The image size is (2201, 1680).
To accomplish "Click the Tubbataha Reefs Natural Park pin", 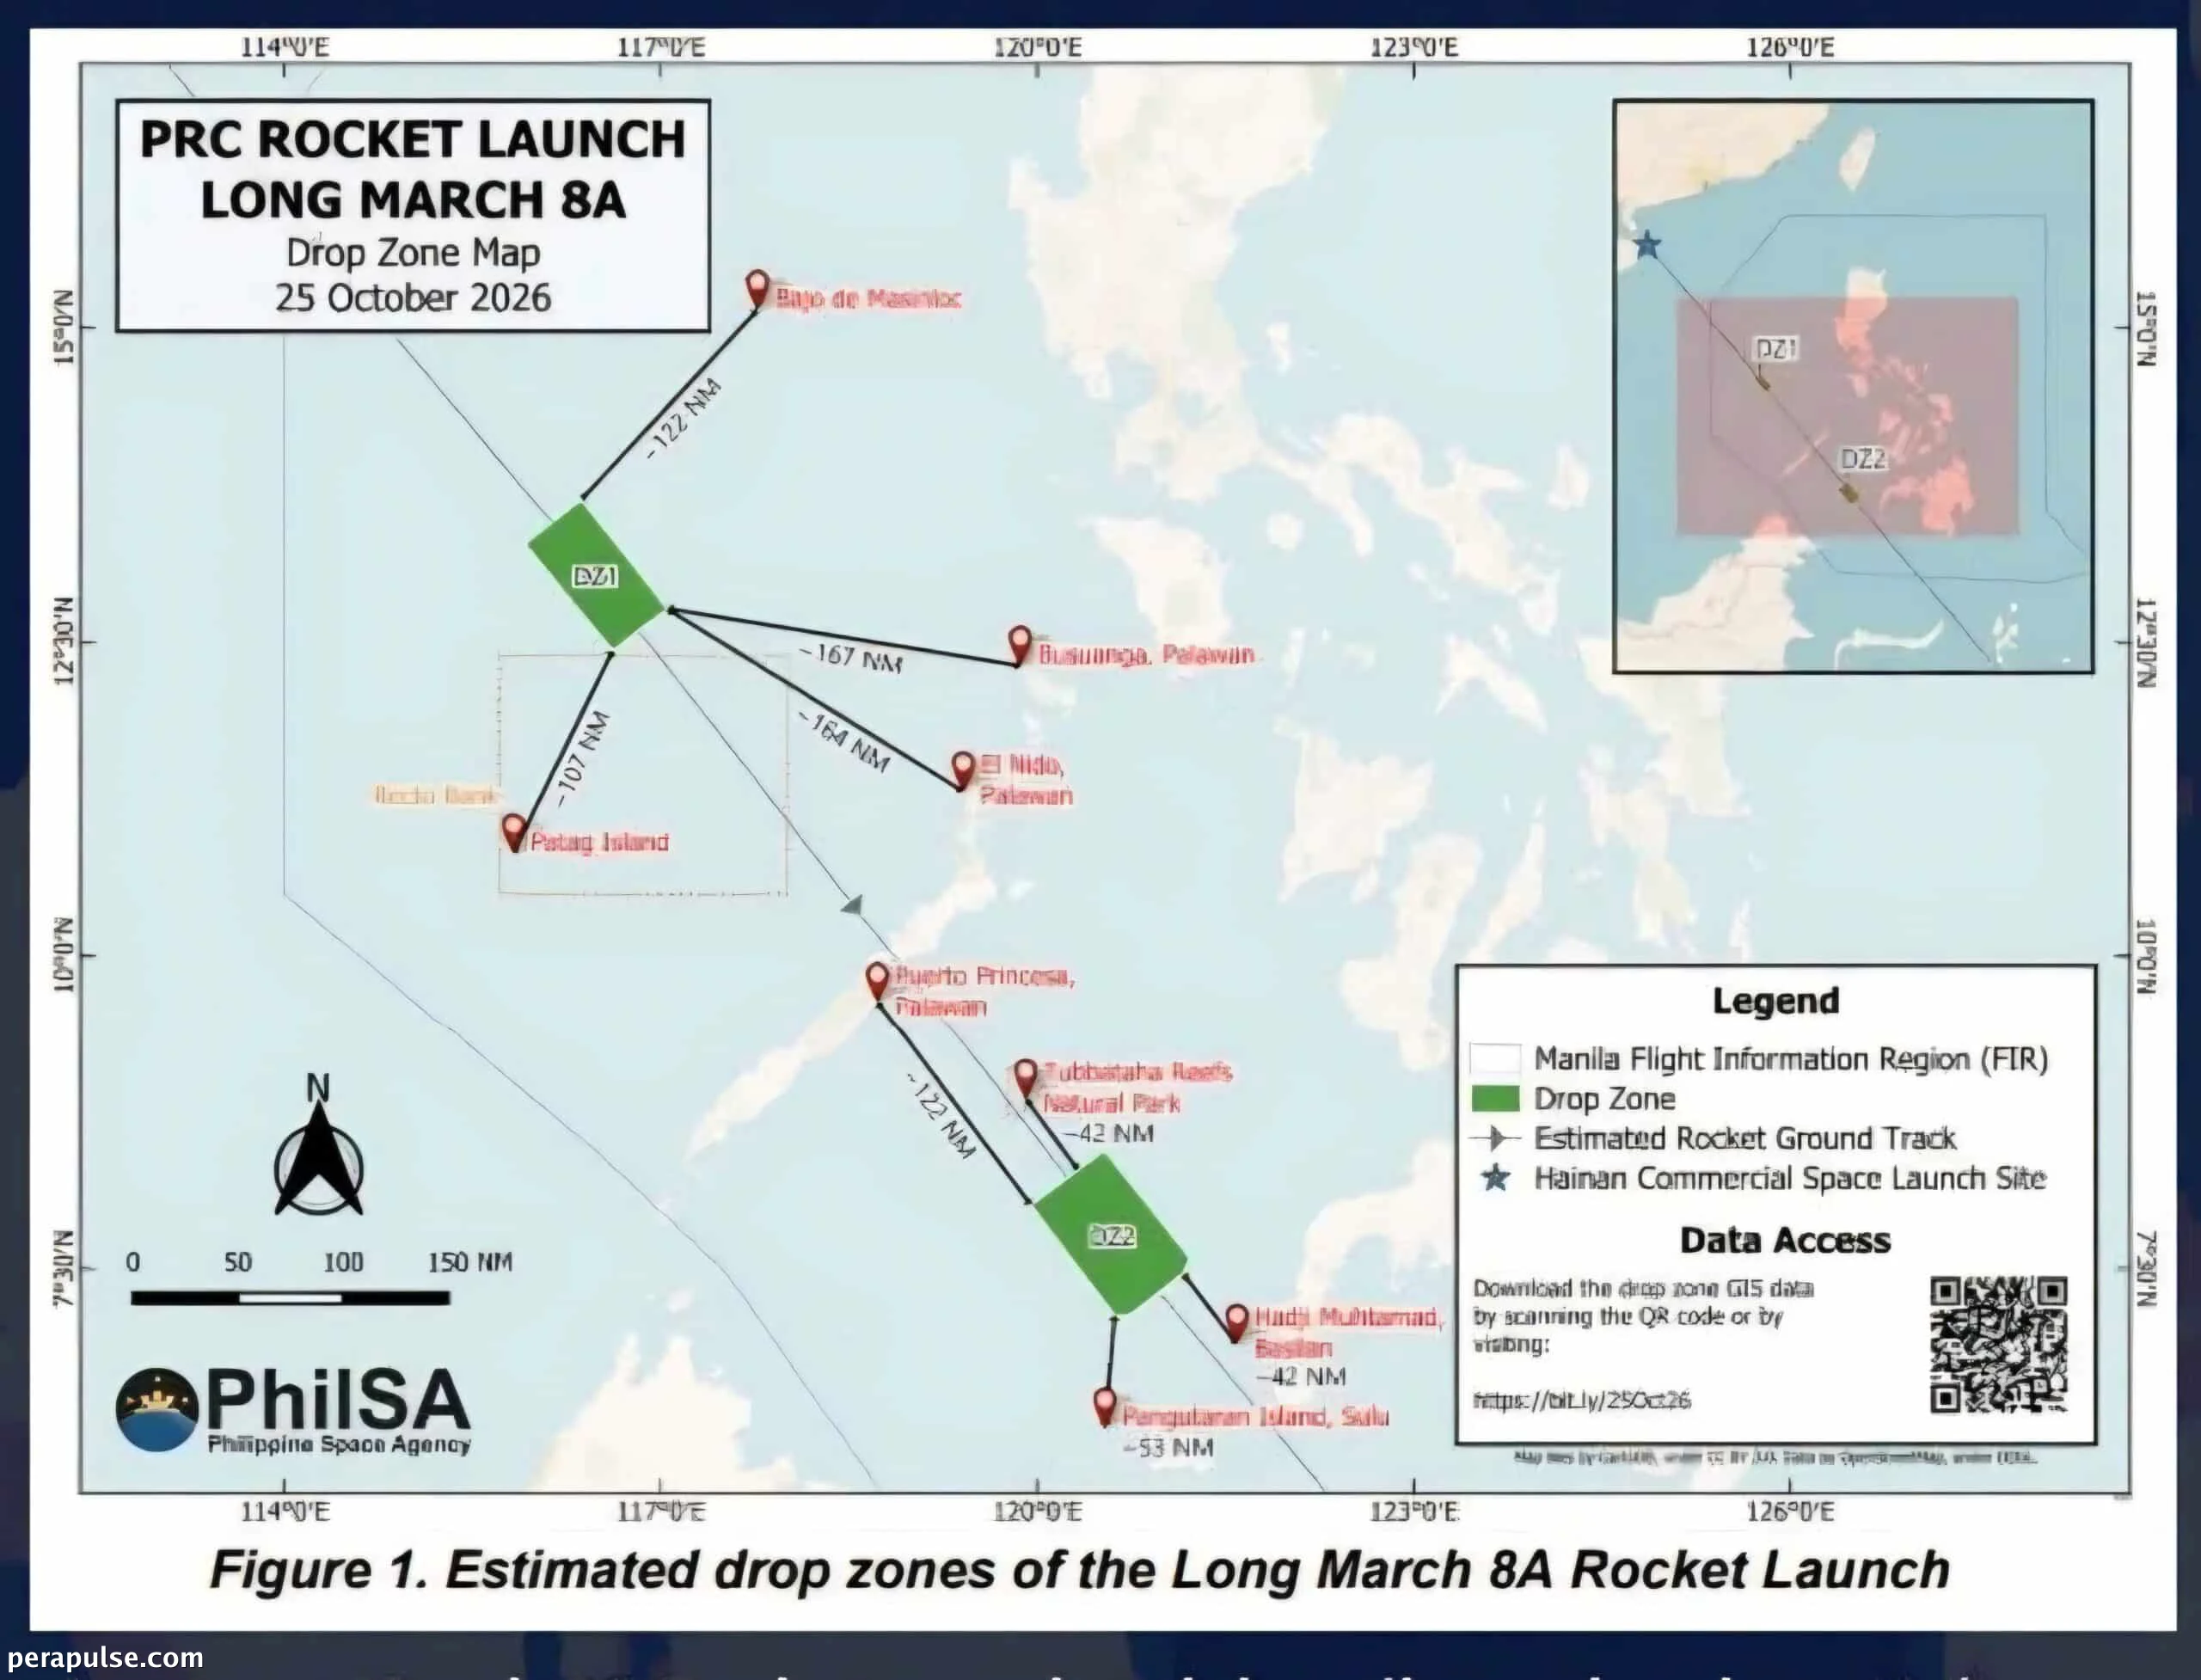I will click(x=1025, y=1078).
